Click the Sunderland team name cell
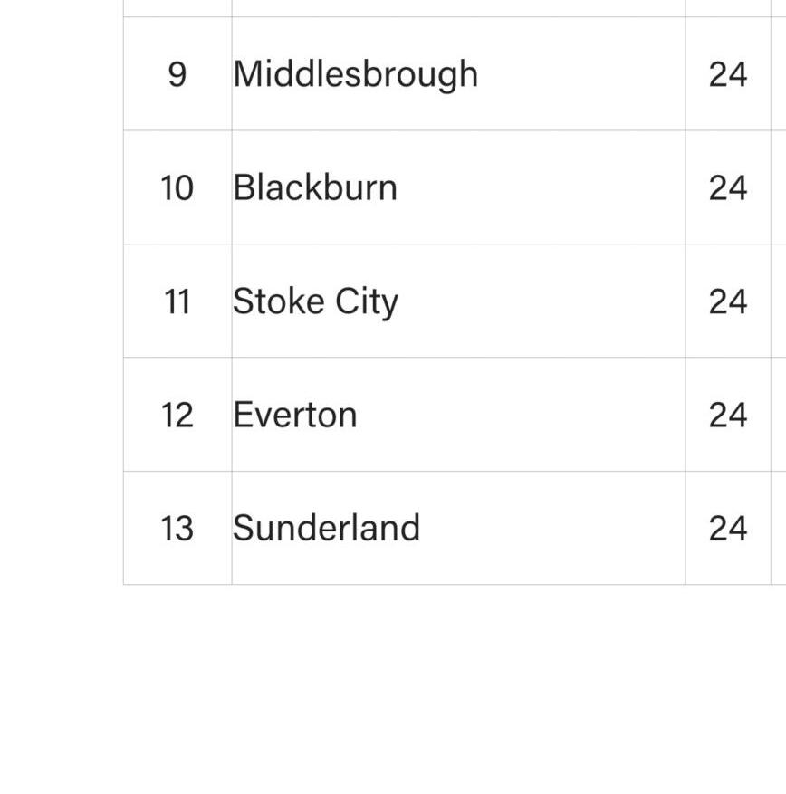786x794 pixels. [x=326, y=528]
